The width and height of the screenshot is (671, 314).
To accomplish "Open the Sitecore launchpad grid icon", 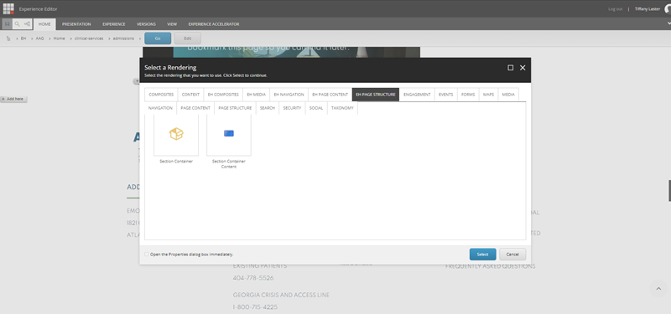I will pos(8,8).
